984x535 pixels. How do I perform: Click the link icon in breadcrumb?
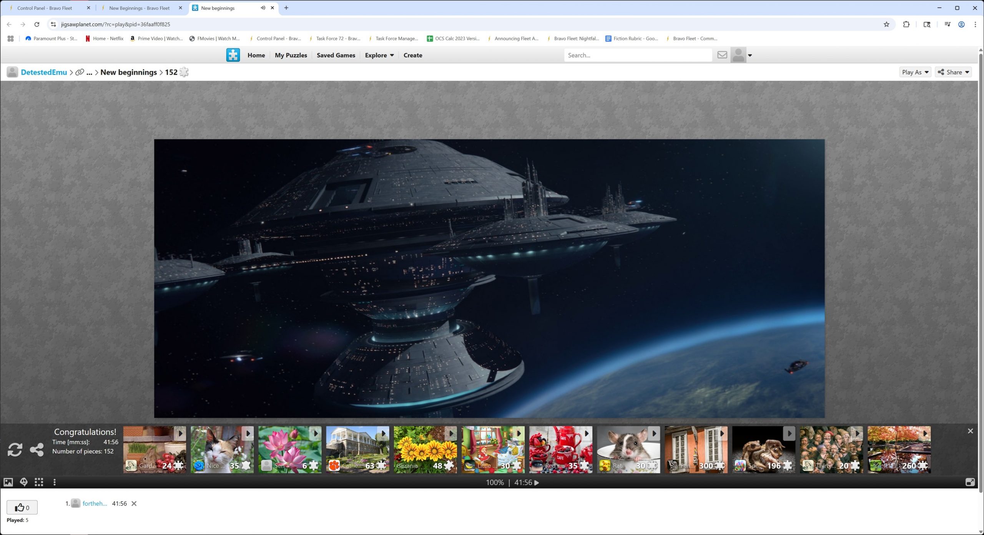click(x=80, y=72)
